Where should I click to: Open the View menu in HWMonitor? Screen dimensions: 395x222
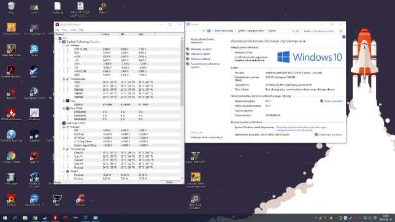coord(64,29)
